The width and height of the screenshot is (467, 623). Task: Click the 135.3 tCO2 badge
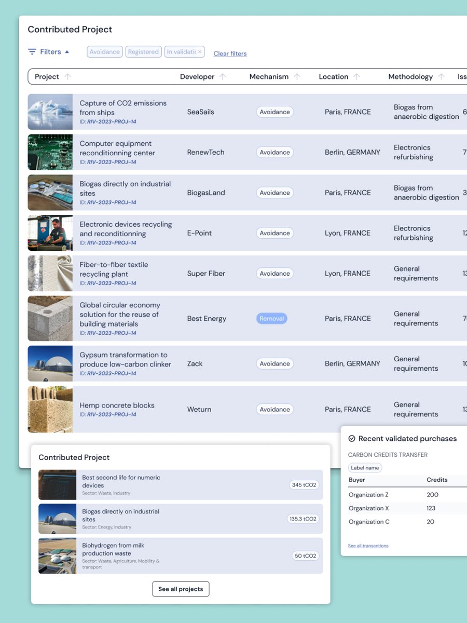303,519
